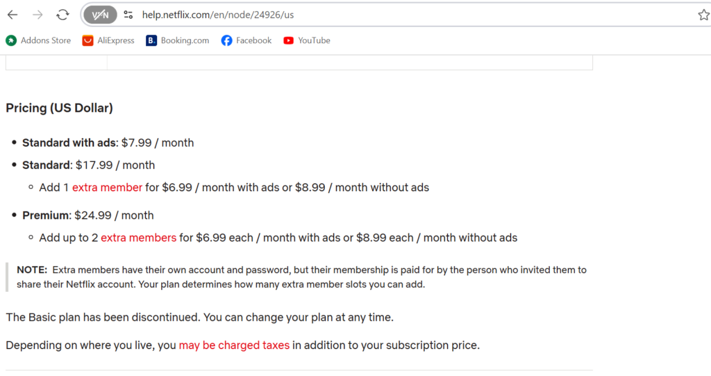Click the NOTE about extra members
The width and height of the screenshot is (711, 376).
point(301,277)
